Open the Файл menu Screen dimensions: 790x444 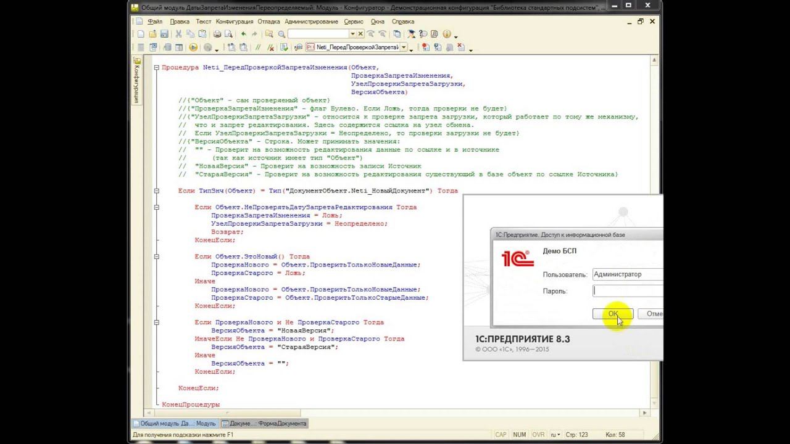[155, 22]
